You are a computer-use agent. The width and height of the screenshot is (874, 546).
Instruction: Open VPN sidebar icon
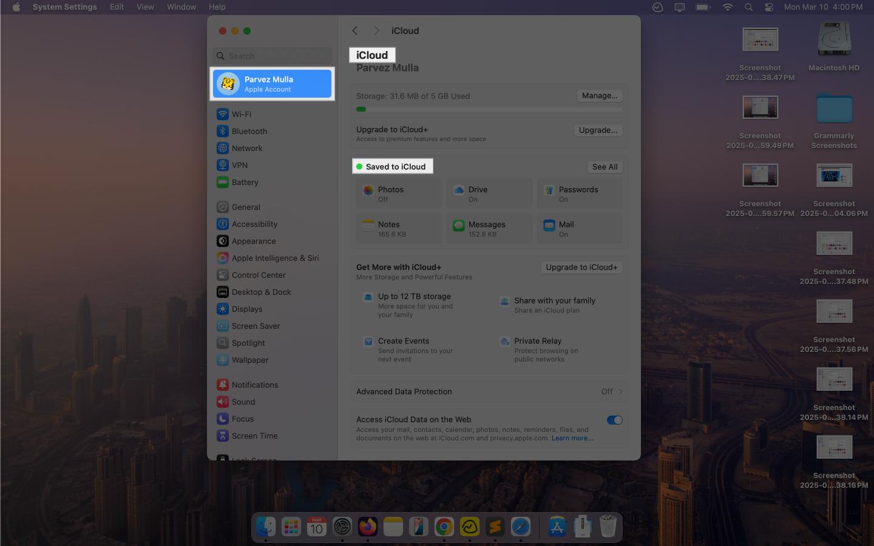[x=223, y=165]
